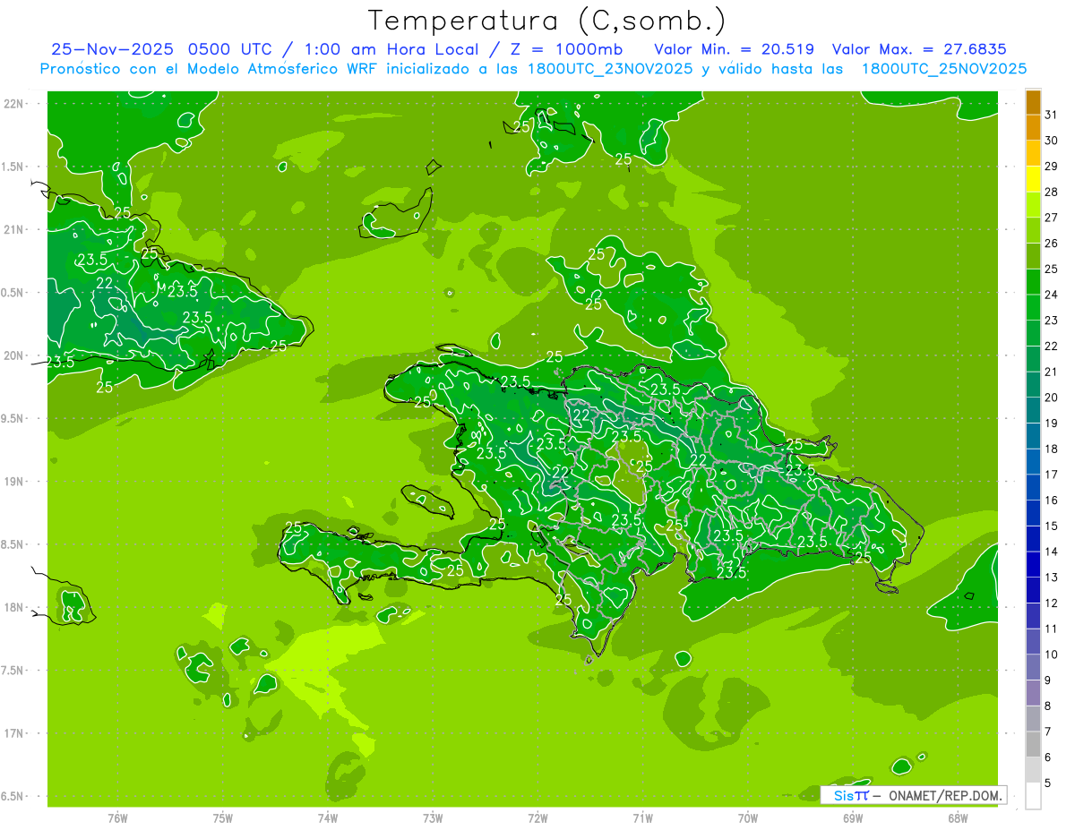
Task: Click the '76W' longitude axis label
Action: click(x=117, y=818)
